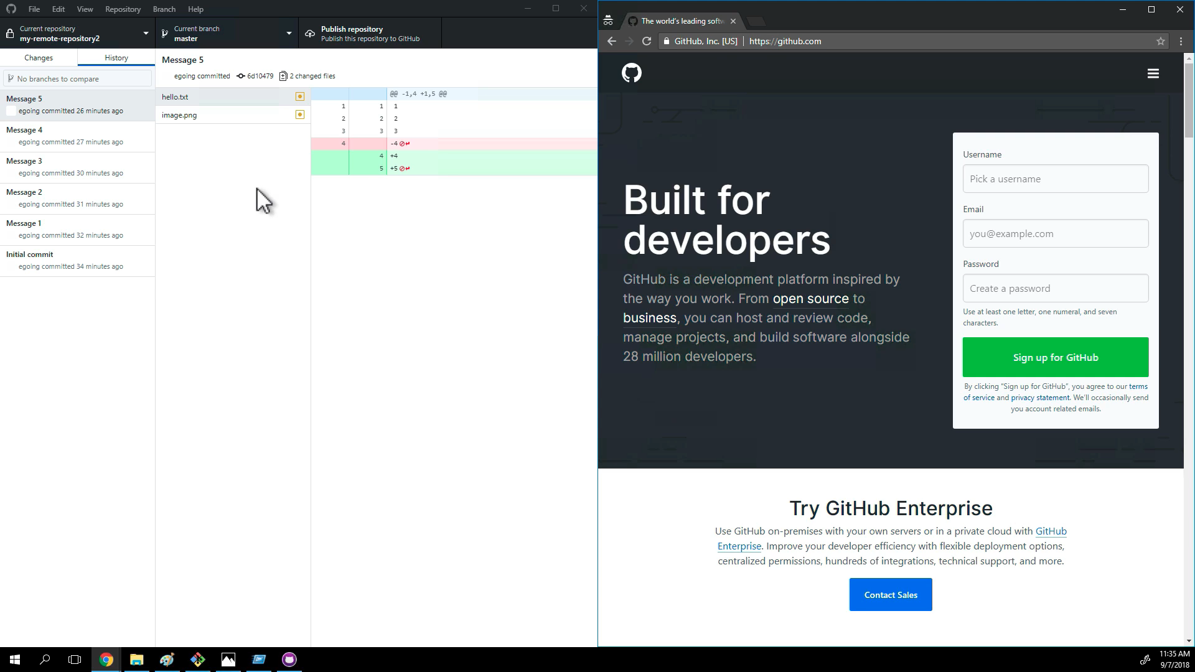The height and width of the screenshot is (672, 1195).
Task: Expand No branches to compare dropdown
Action: click(x=77, y=78)
